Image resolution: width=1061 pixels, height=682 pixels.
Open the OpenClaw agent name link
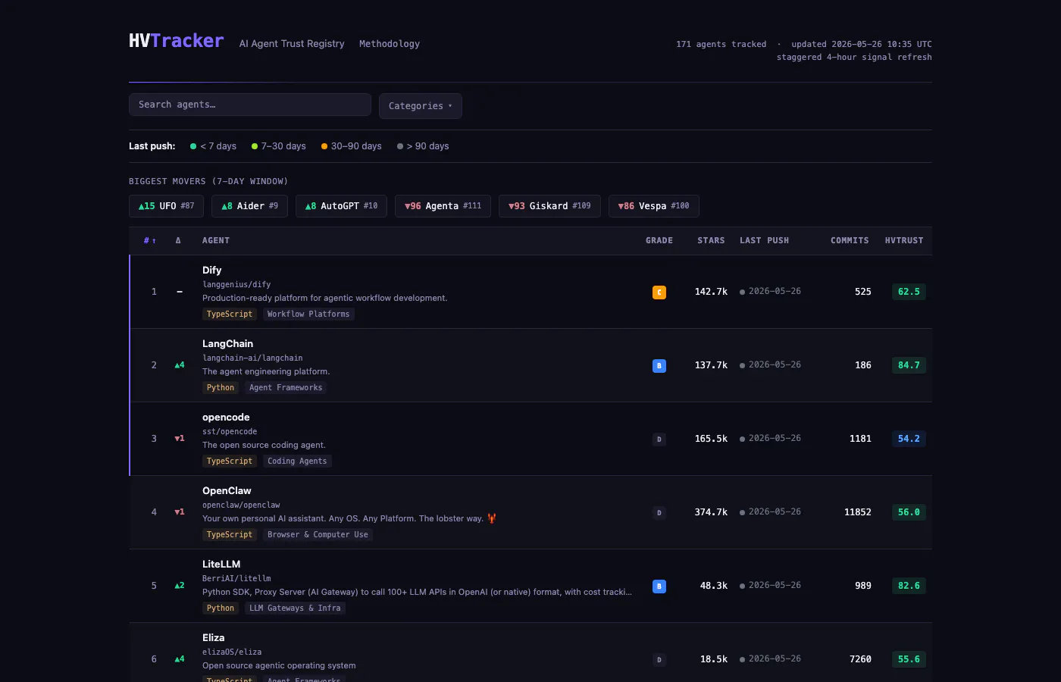point(227,491)
